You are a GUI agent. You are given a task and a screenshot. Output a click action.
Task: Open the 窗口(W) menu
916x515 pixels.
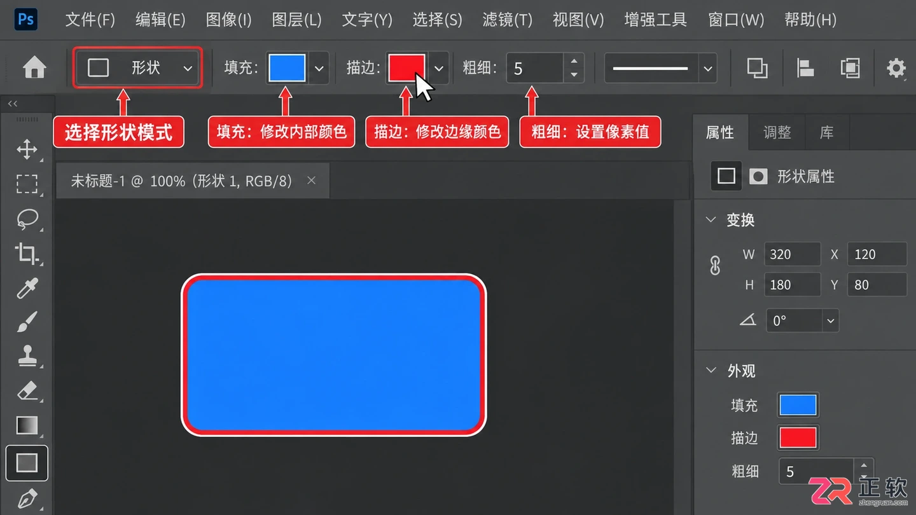click(x=736, y=20)
